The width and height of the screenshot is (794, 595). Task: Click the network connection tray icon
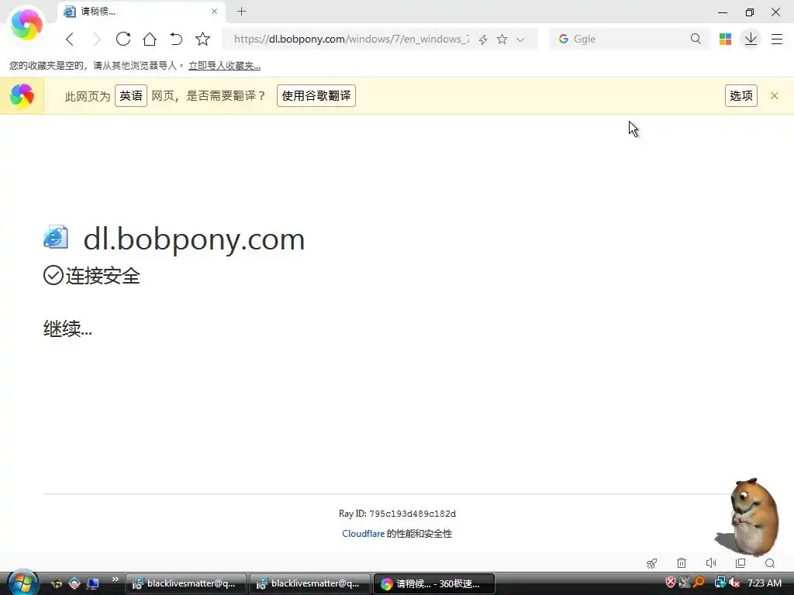coord(720,583)
